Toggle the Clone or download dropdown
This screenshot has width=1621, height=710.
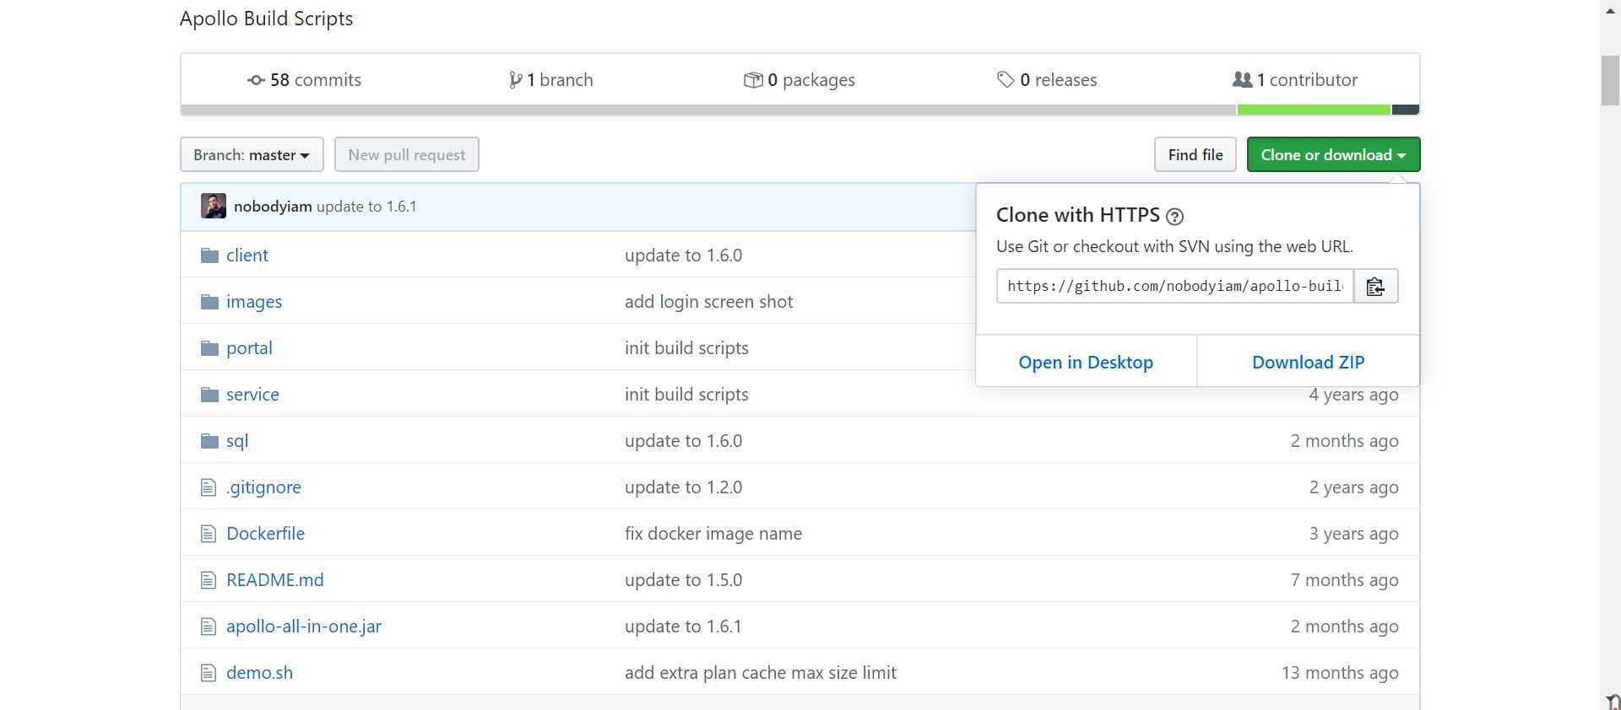coord(1334,154)
